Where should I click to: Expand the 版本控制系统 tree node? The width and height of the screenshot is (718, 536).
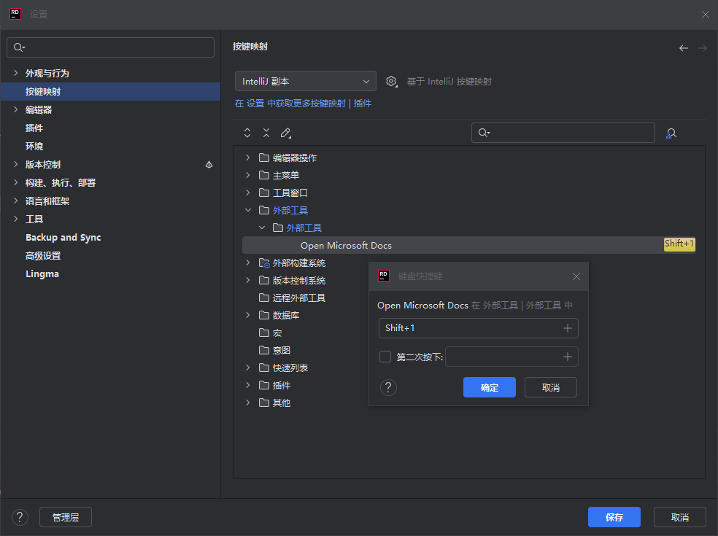248,280
